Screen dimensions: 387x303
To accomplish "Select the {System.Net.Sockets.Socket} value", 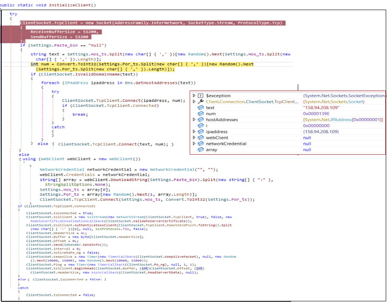I will (x=334, y=101).
